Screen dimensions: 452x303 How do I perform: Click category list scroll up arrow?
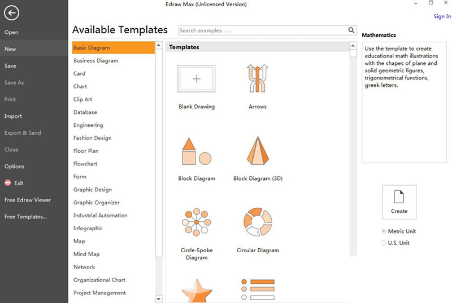159,46
